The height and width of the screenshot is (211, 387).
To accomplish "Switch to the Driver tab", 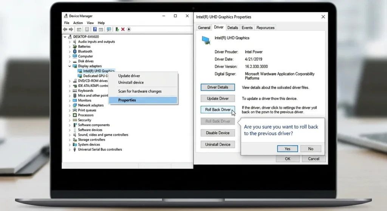I will pos(219,27).
